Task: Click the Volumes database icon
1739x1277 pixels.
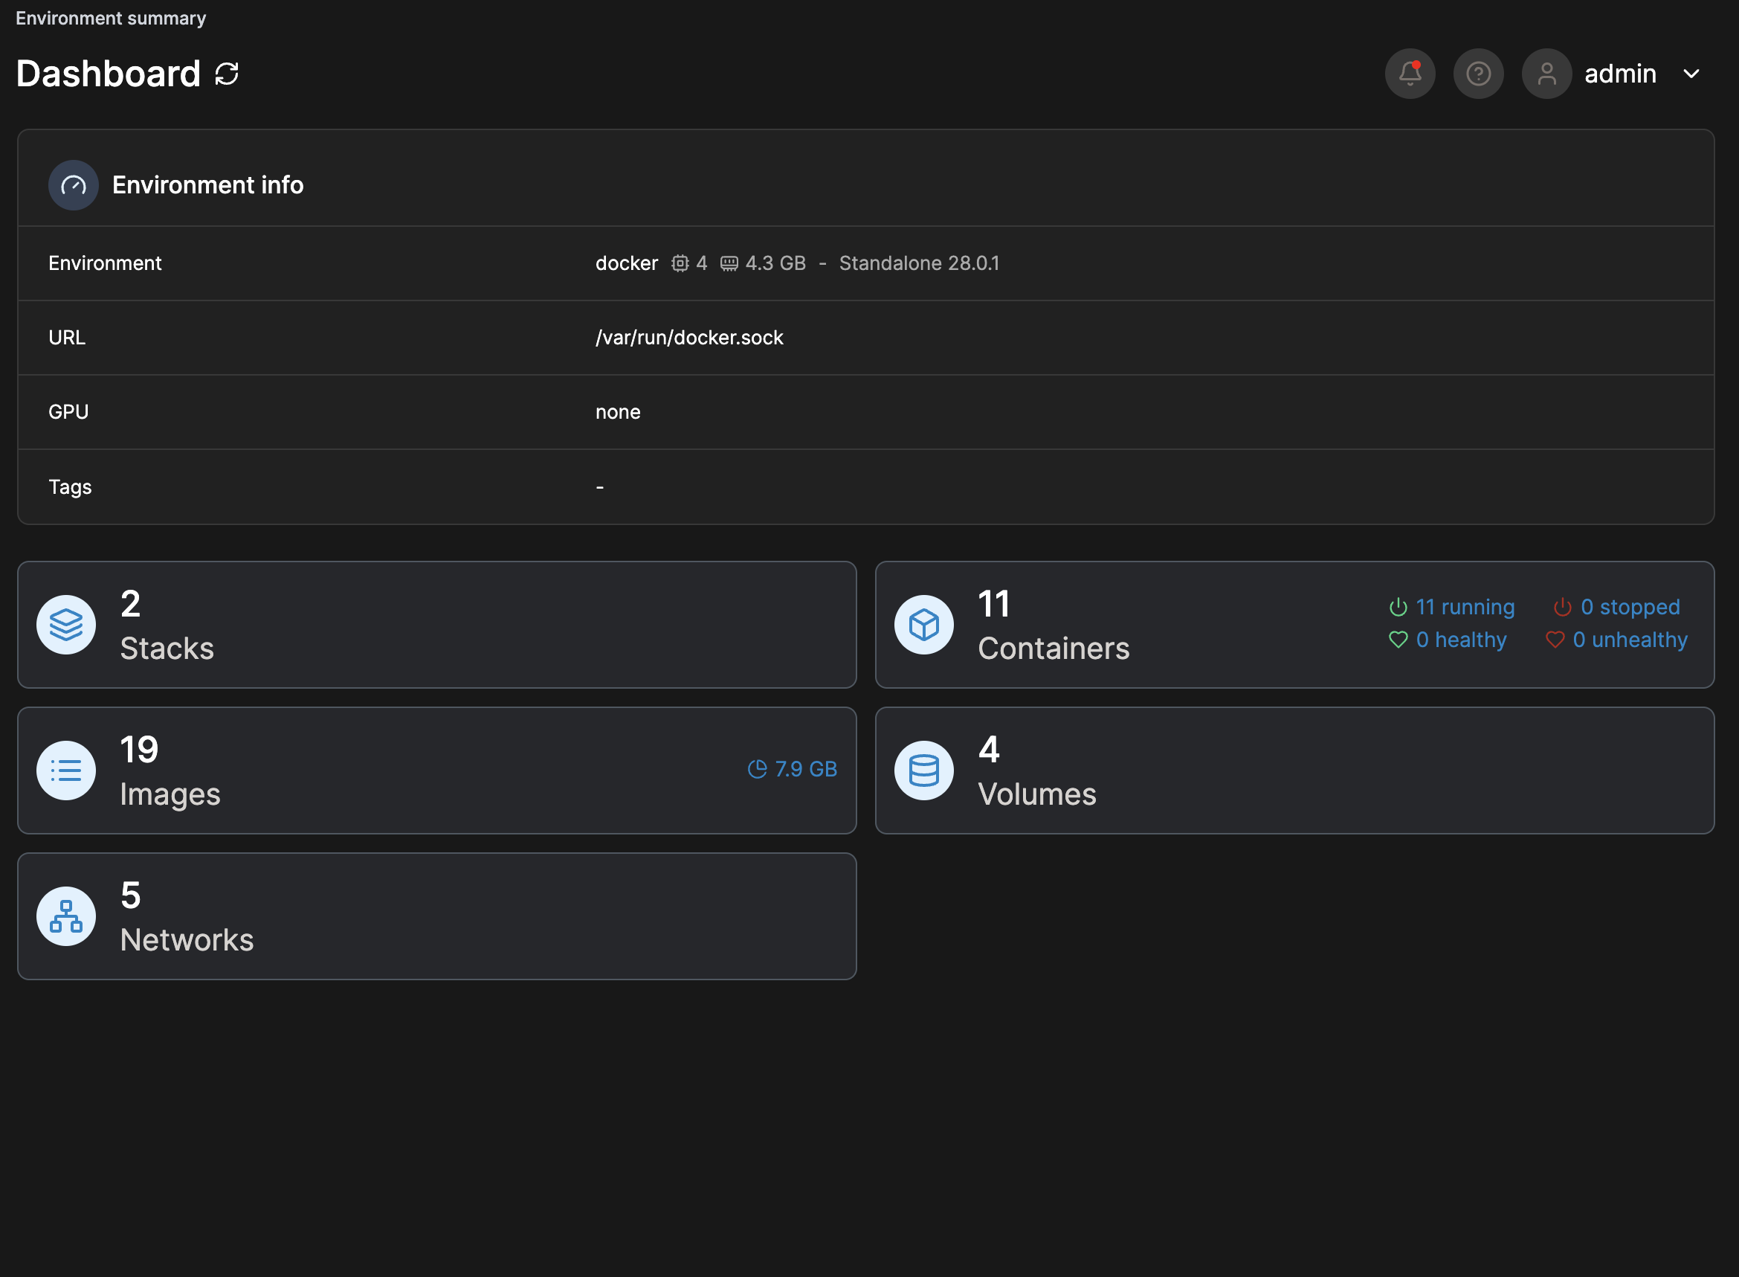Action: [x=924, y=771]
